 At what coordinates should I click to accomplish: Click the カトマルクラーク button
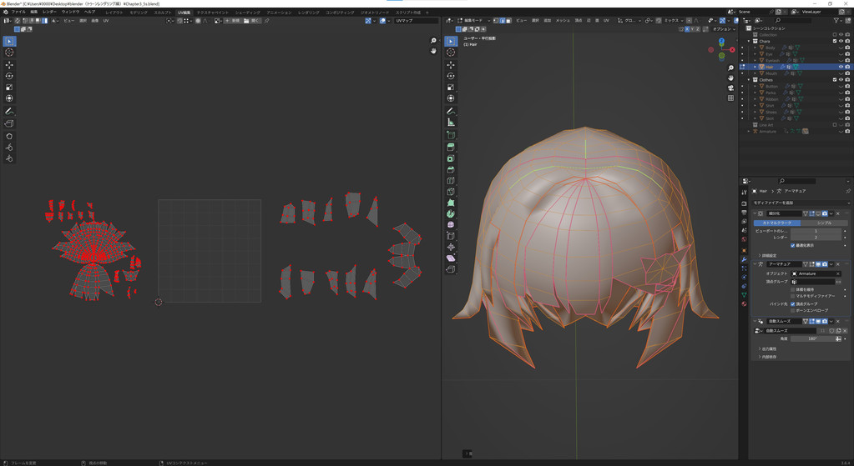[x=776, y=223]
